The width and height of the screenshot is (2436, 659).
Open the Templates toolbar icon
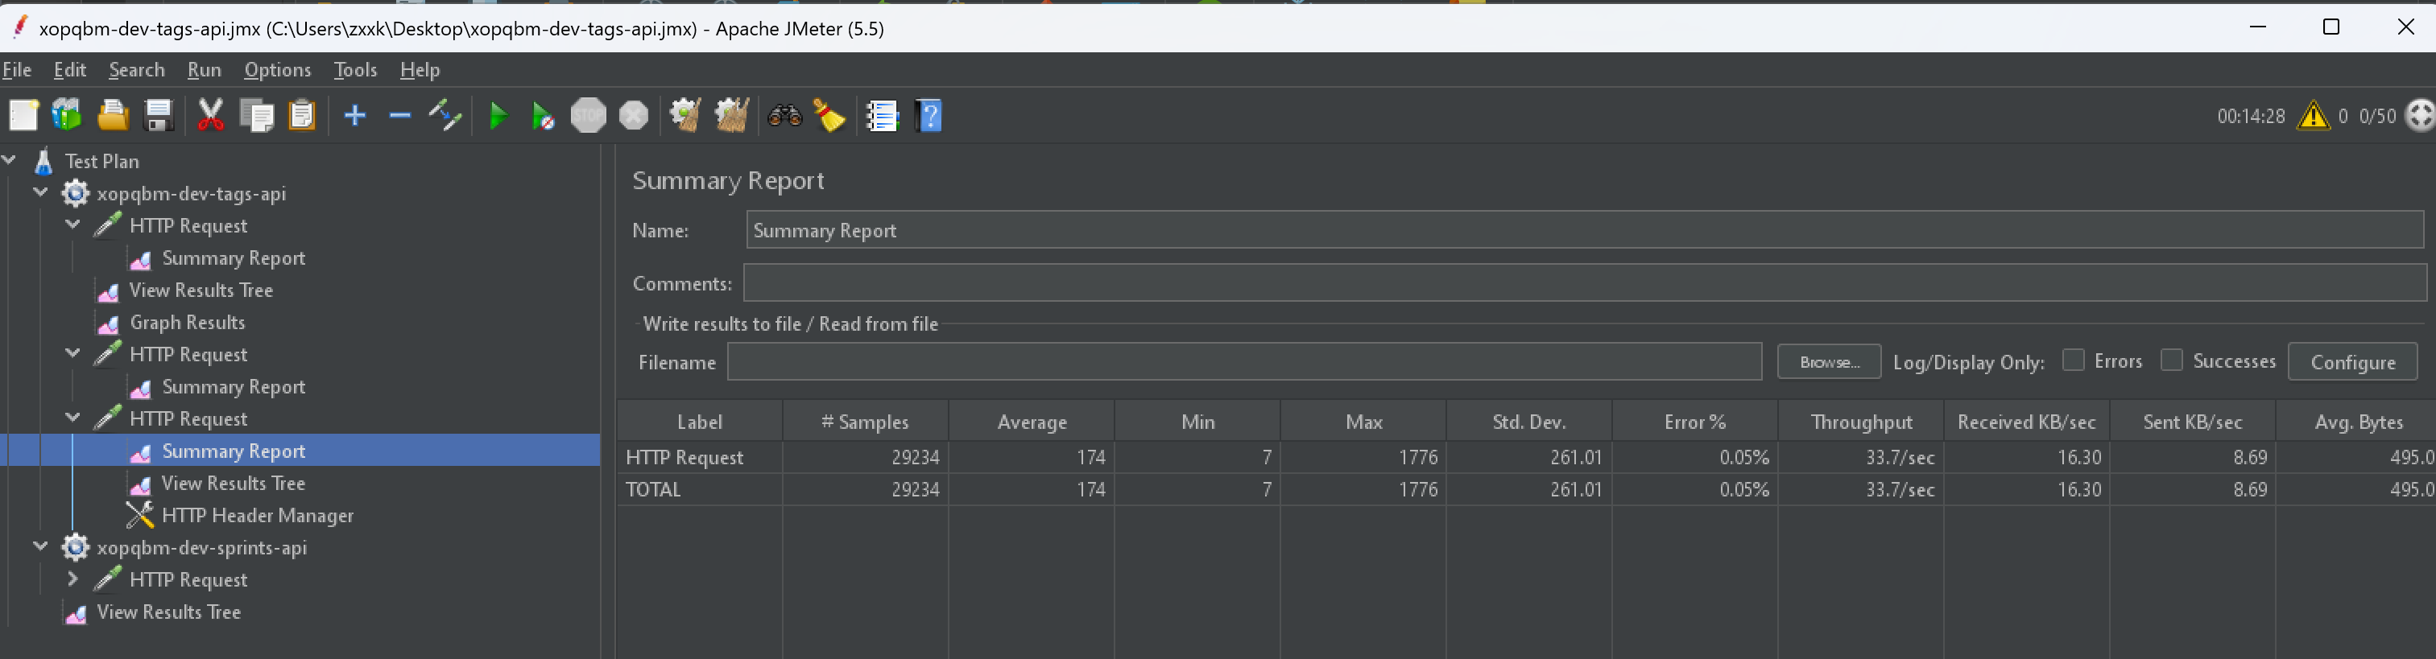67,117
